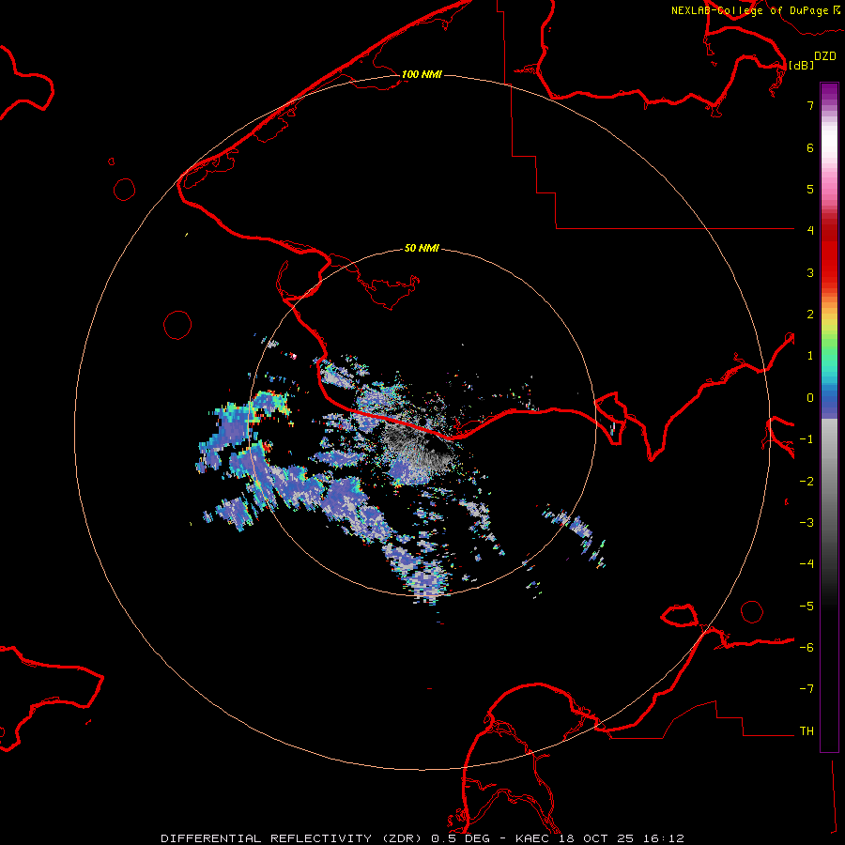Click the 7 value on color scale
Viewport: 845px width, 845px height.
[x=810, y=105]
